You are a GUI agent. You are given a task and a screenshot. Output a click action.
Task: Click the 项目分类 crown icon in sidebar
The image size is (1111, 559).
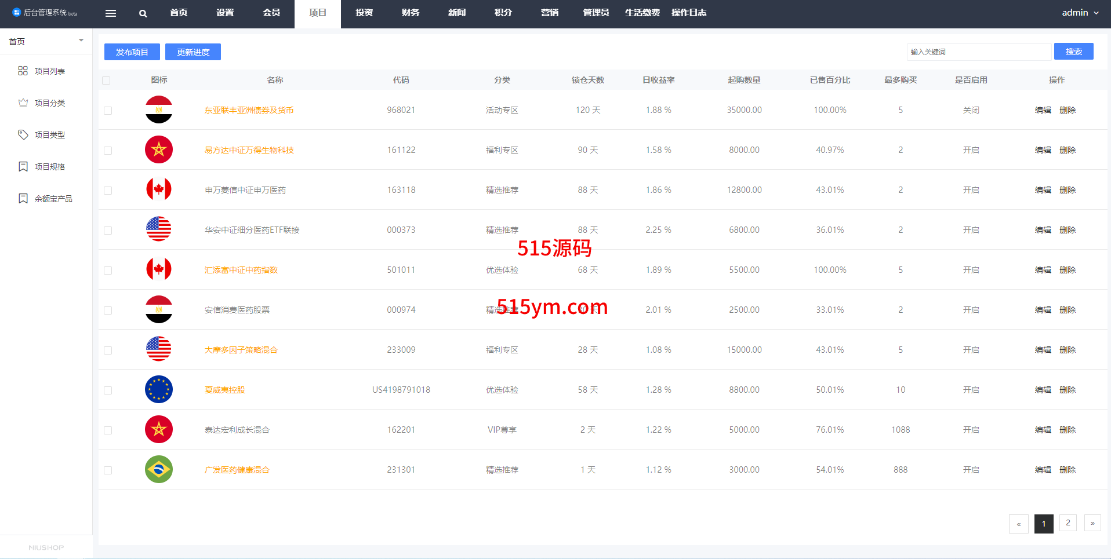[x=23, y=103]
